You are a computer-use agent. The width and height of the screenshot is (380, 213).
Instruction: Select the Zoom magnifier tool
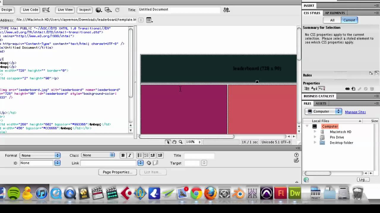click(180, 142)
